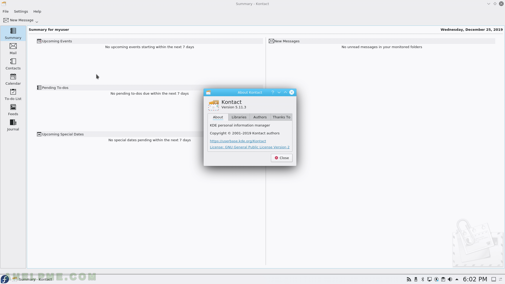Click the Upcoming Events calendar icon
This screenshot has width=505, height=284.
pos(39,41)
